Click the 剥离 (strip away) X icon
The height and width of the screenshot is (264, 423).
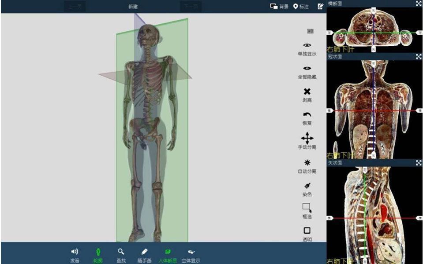tap(307, 92)
